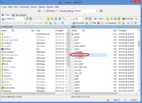Go to the remote home directory icon

tap(115, 19)
